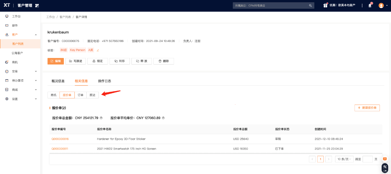This screenshot has height=174, width=391.
Task: Click the next page arrow
Action: tap(329, 159)
